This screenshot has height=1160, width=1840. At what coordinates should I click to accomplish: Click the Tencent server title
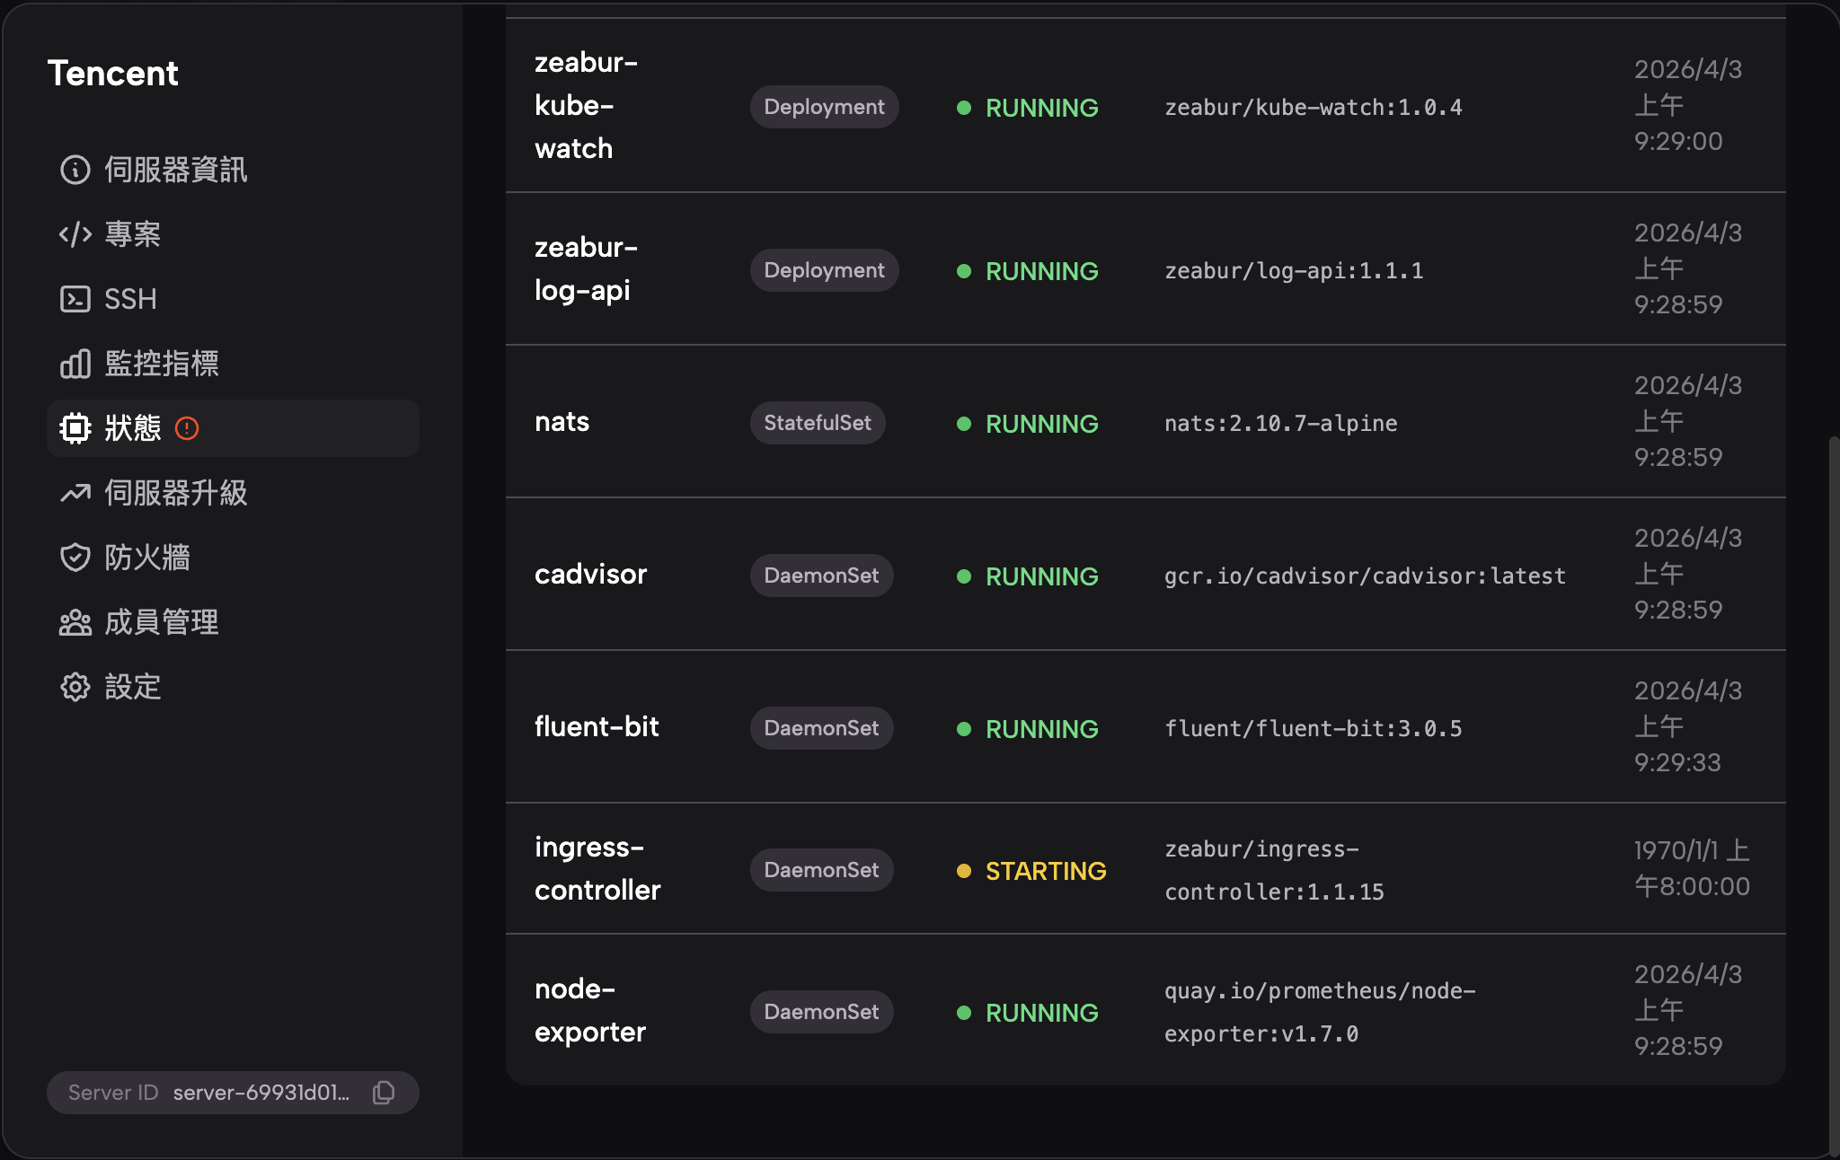click(x=113, y=74)
